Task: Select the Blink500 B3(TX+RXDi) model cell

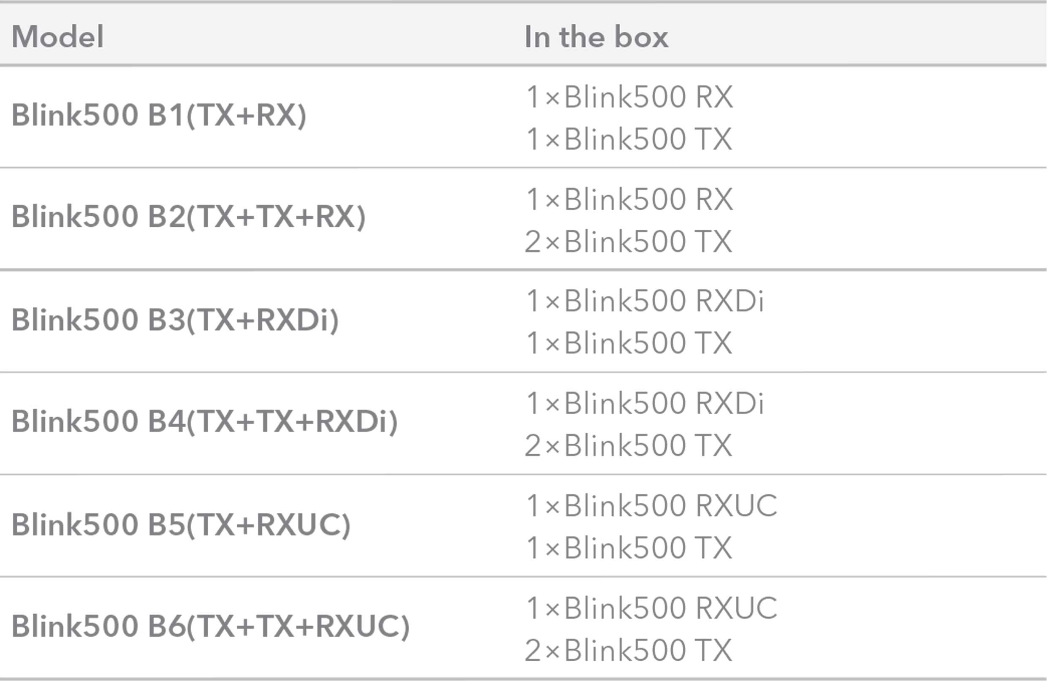Action: pyautogui.click(x=175, y=320)
